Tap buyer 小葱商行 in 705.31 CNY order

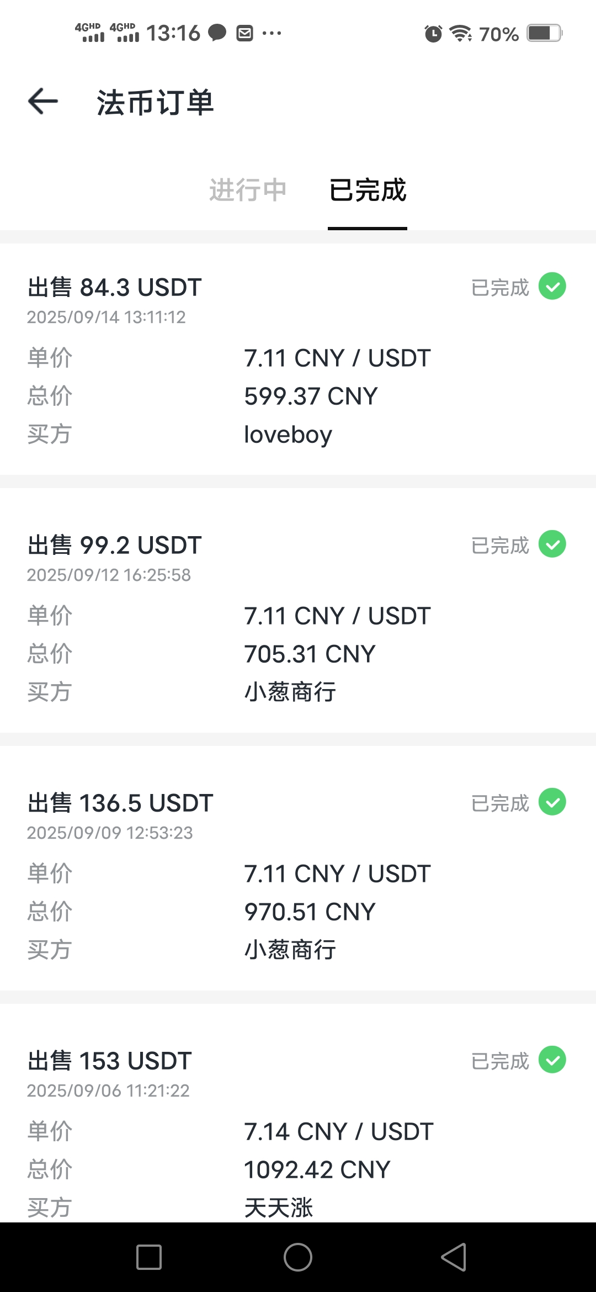[x=290, y=692]
